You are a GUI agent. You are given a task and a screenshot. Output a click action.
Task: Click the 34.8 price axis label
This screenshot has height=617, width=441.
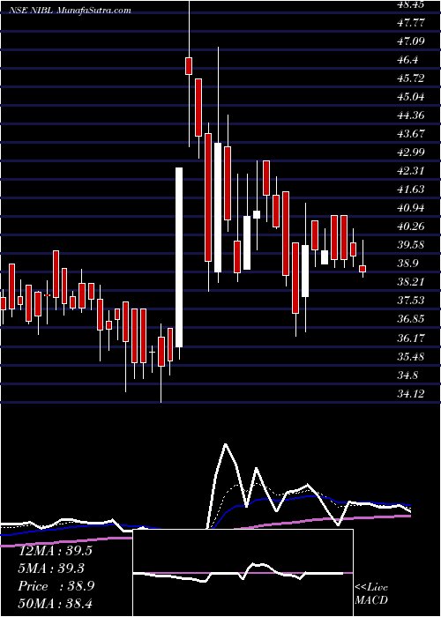pyautogui.click(x=407, y=375)
